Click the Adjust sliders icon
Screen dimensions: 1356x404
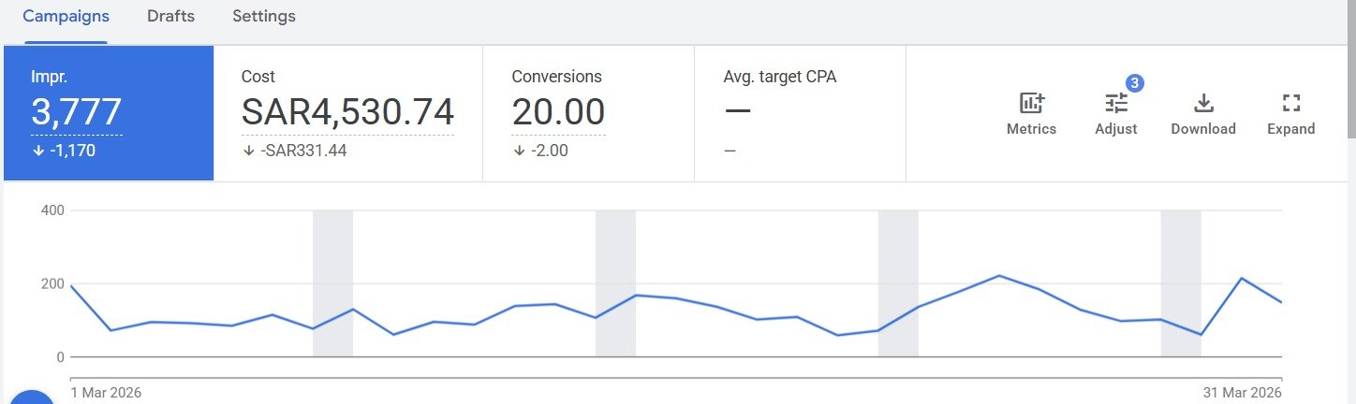1115,104
